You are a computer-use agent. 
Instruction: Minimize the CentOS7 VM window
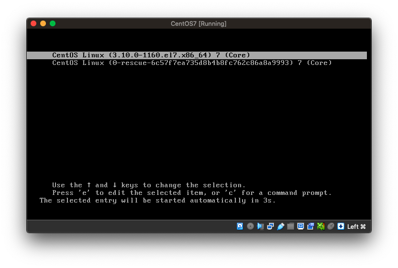pyautogui.click(x=43, y=23)
